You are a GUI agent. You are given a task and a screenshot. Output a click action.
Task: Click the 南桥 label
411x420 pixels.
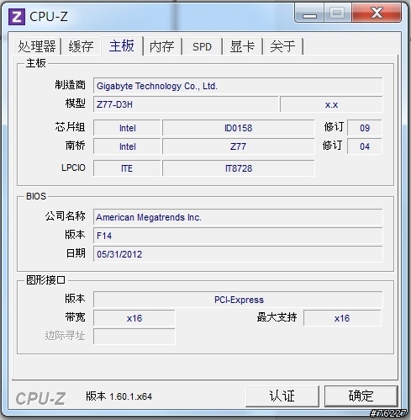[75, 146]
